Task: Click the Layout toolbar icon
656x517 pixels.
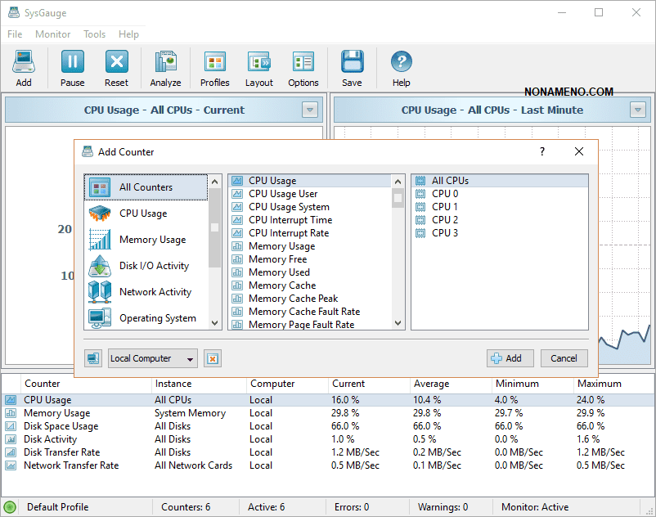Action: (x=259, y=67)
